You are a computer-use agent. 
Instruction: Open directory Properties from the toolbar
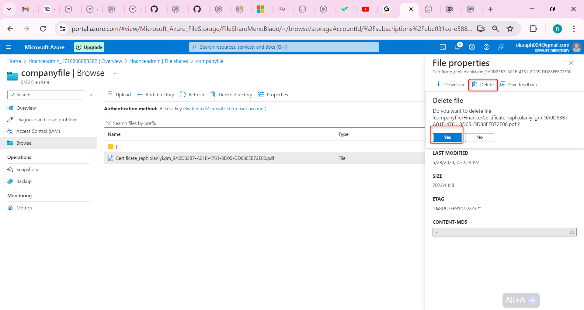click(x=273, y=95)
